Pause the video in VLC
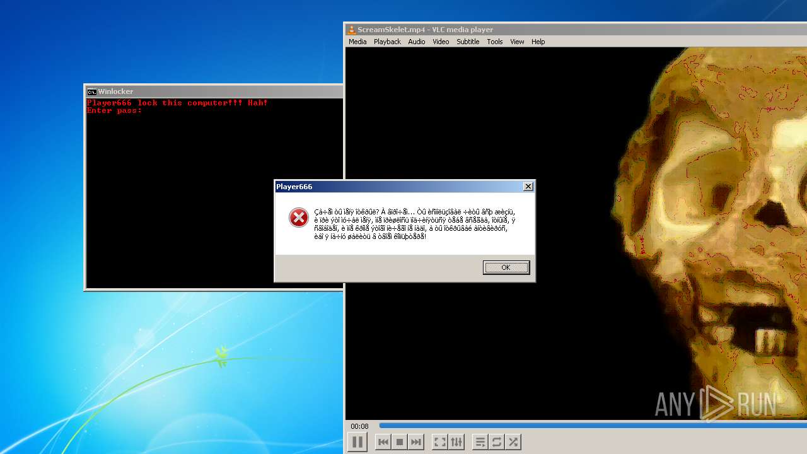This screenshot has width=807, height=454. [x=357, y=442]
